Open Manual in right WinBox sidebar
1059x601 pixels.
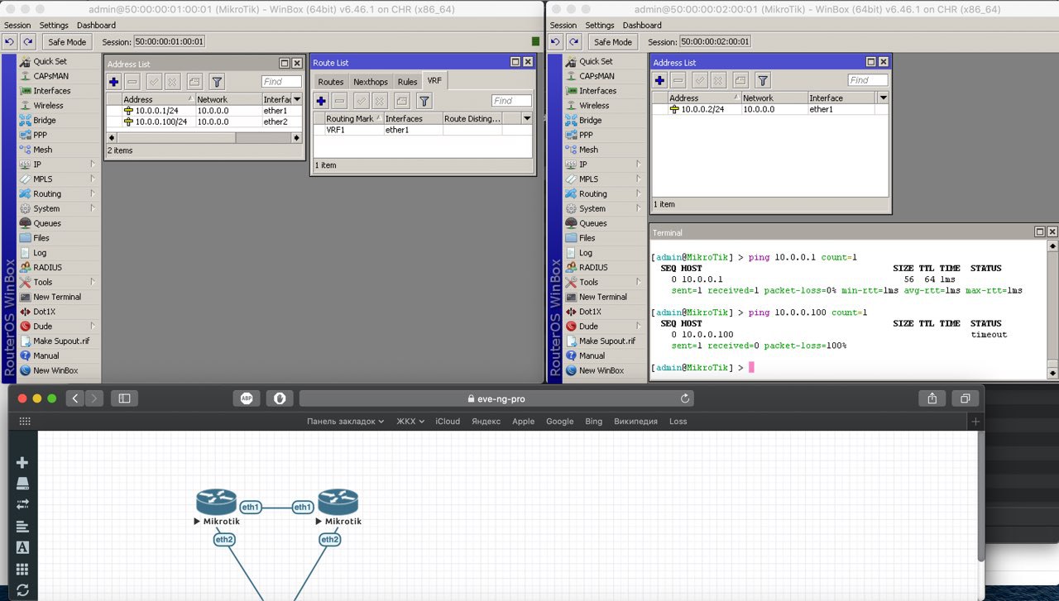tap(592, 355)
